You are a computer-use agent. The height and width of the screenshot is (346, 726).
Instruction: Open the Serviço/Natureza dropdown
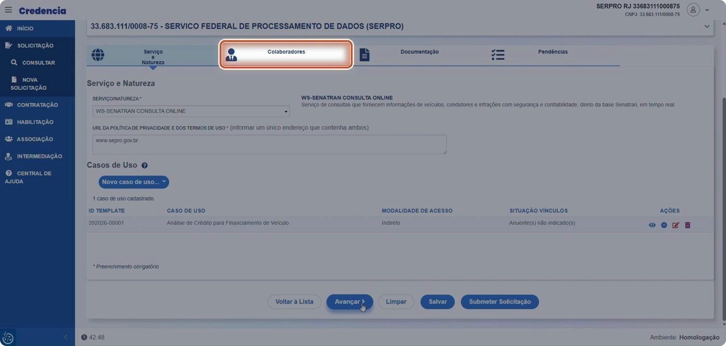pyautogui.click(x=191, y=111)
